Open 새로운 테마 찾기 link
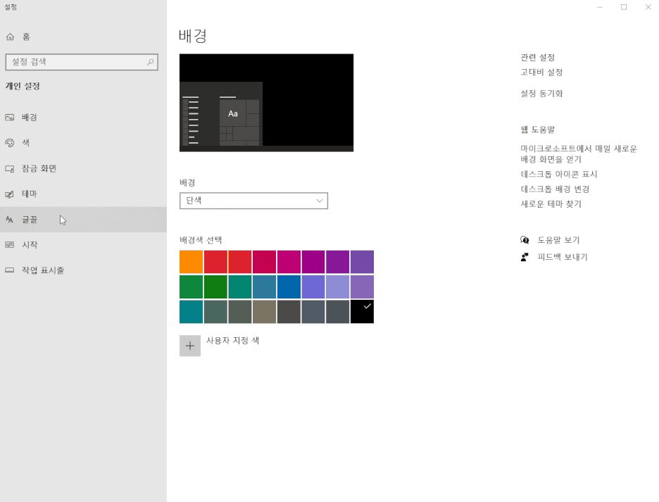 [x=551, y=204]
